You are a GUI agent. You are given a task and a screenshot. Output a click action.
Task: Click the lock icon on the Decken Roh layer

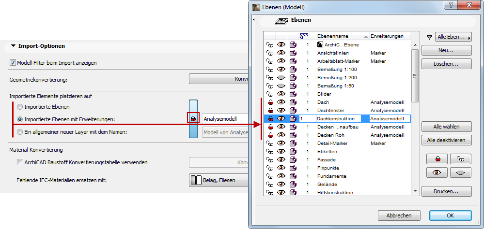tap(270, 135)
